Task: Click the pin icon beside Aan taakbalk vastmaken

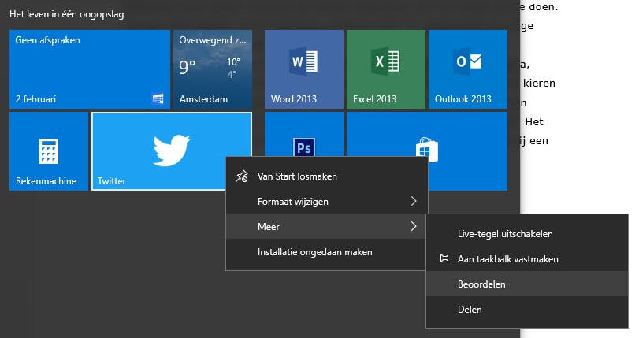Action: pos(442,258)
